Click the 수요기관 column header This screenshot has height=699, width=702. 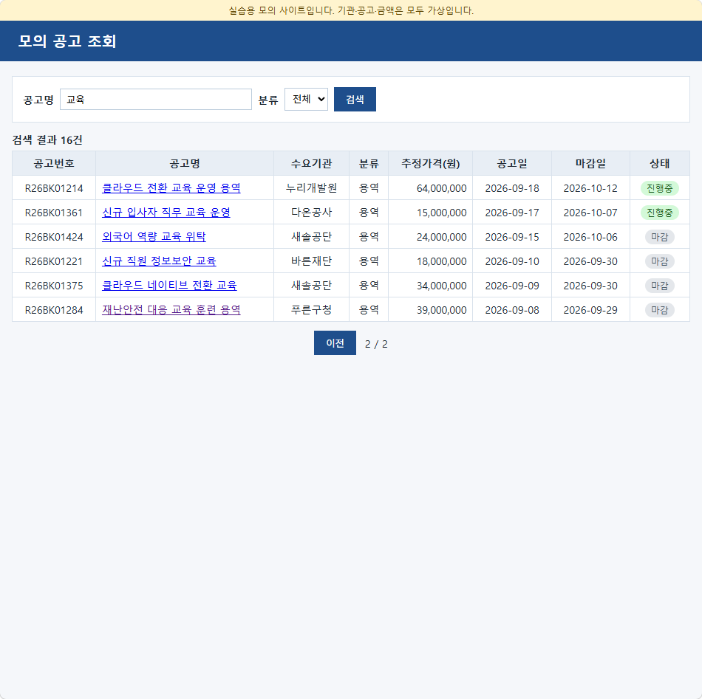click(x=311, y=164)
